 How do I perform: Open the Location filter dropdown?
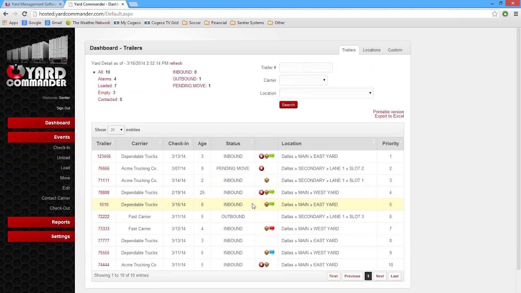(326, 93)
